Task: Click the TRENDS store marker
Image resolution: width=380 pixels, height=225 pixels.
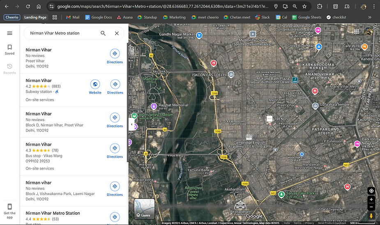Action: pos(269,119)
